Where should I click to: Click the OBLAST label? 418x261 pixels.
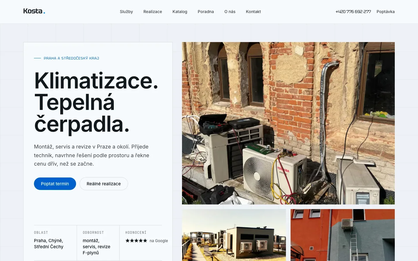pos(41,233)
